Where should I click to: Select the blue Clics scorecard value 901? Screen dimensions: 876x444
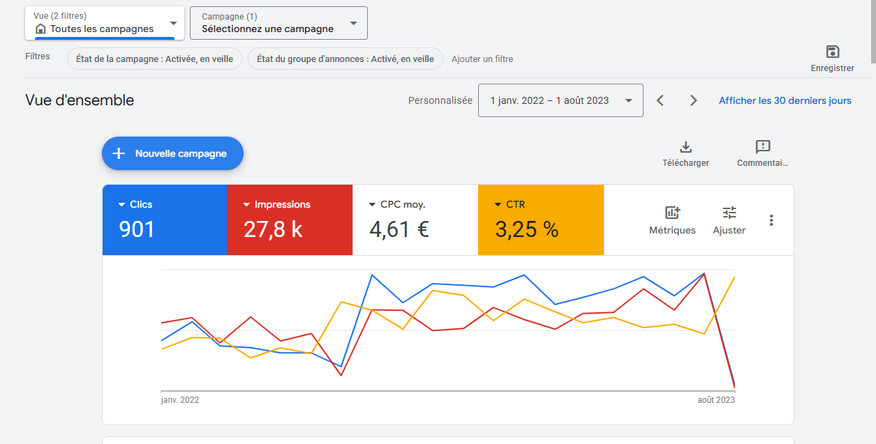pyautogui.click(x=137, y=229)
